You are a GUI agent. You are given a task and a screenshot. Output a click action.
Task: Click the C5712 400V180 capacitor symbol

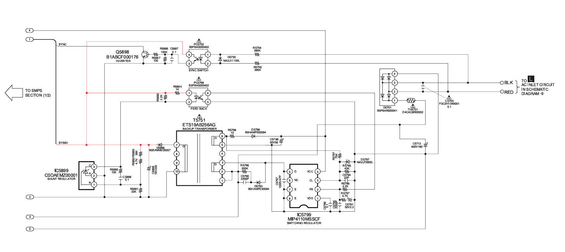pyautogui.click(x=426, y=145)
